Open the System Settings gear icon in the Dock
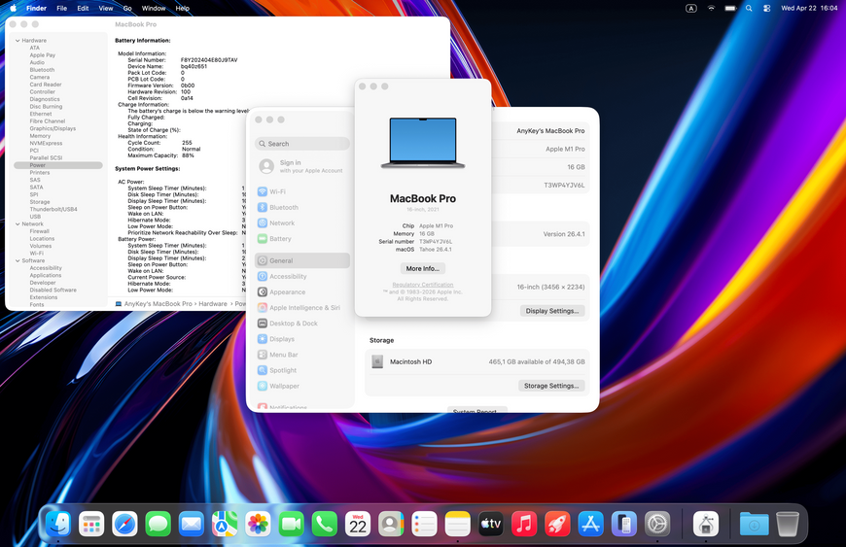 657,524
